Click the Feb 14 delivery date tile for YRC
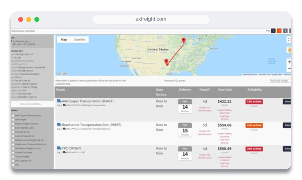This screenshot has width=302, height=180. point(185,153)
